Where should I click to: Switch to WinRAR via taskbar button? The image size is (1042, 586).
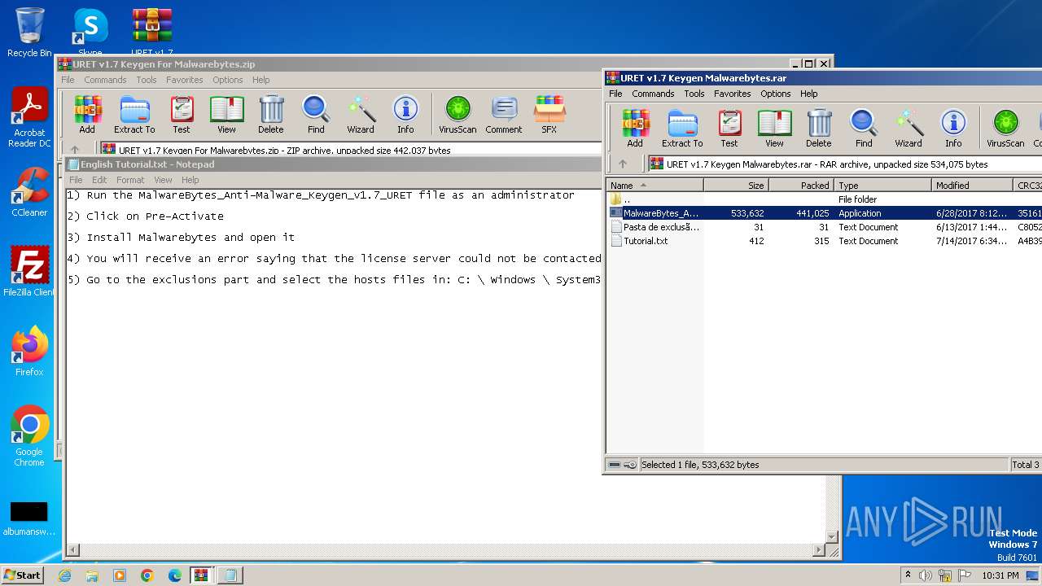tap(201, 575)
